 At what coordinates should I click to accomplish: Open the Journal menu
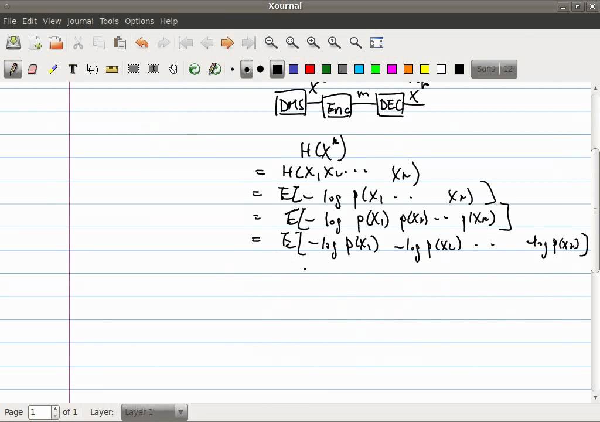tap(80, 21)
